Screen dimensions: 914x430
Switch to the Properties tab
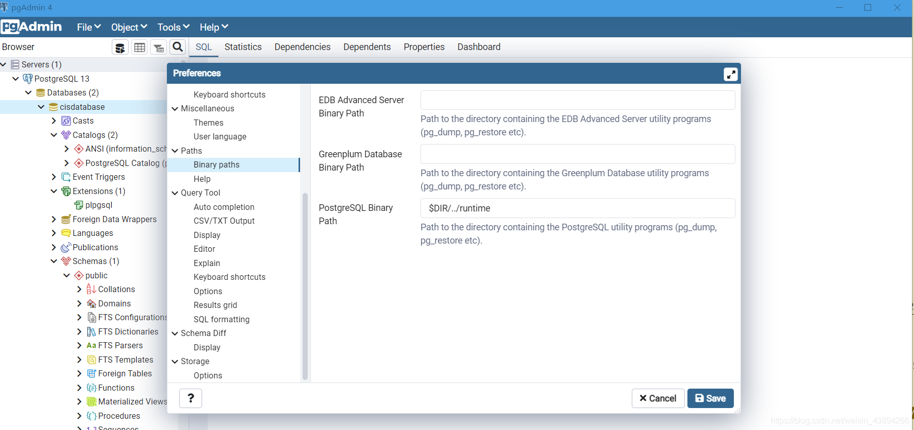(424, 47)
